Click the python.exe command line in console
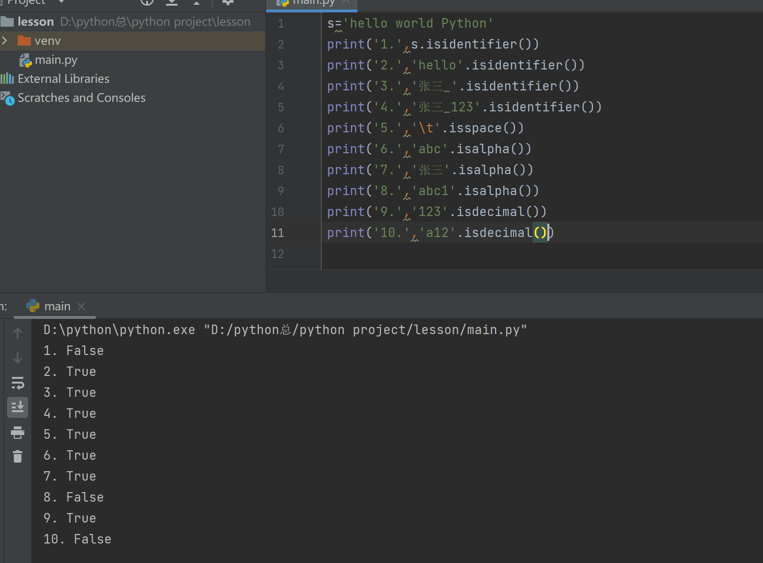Image resolution: width=763 pixels, height=563 pixels. [285, 330]
